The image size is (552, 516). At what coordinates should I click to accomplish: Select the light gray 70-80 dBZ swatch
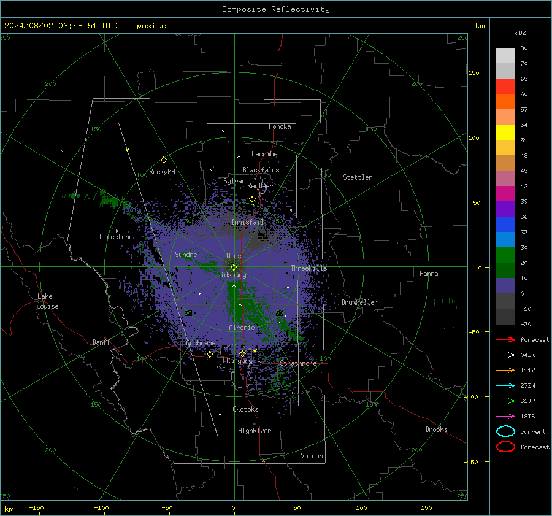click(x=505, y=56)
